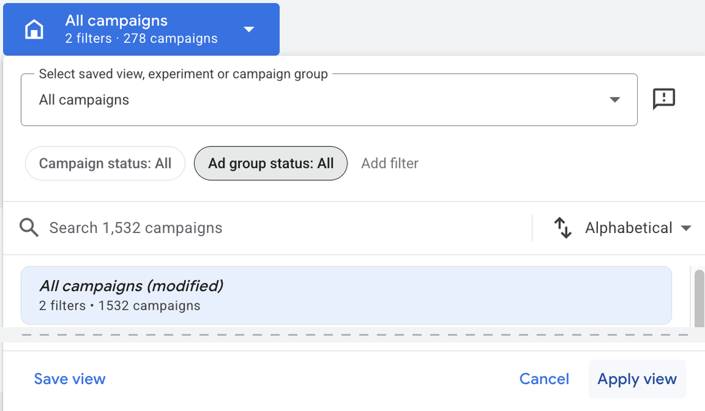This screenshot has height=411, width=705.
Task: Select All campaigns (modified) list item
Action: (346, 295)
